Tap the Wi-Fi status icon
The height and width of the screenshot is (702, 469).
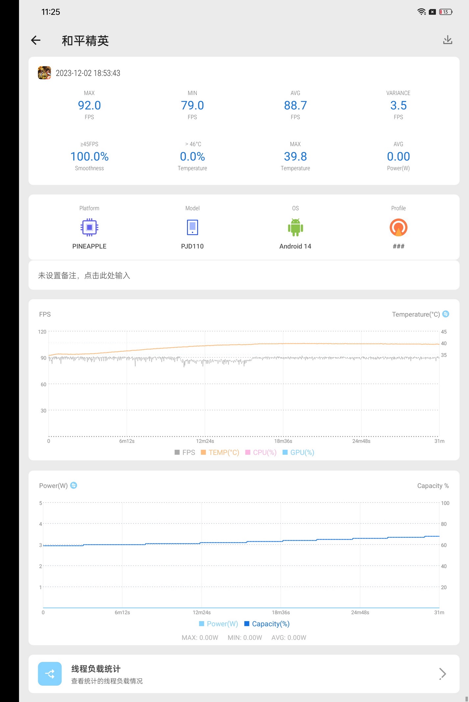pyautogui.click(x=422, y=12)
